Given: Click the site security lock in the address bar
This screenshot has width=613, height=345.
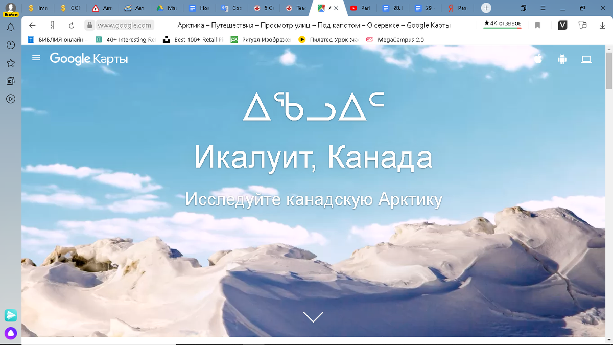Looking at the screenshot, I should (x=89, y=25).
